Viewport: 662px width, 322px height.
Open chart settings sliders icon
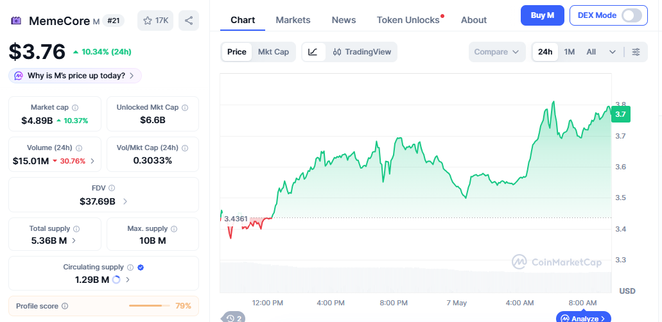pyautogui.click(x=636, y=52)
